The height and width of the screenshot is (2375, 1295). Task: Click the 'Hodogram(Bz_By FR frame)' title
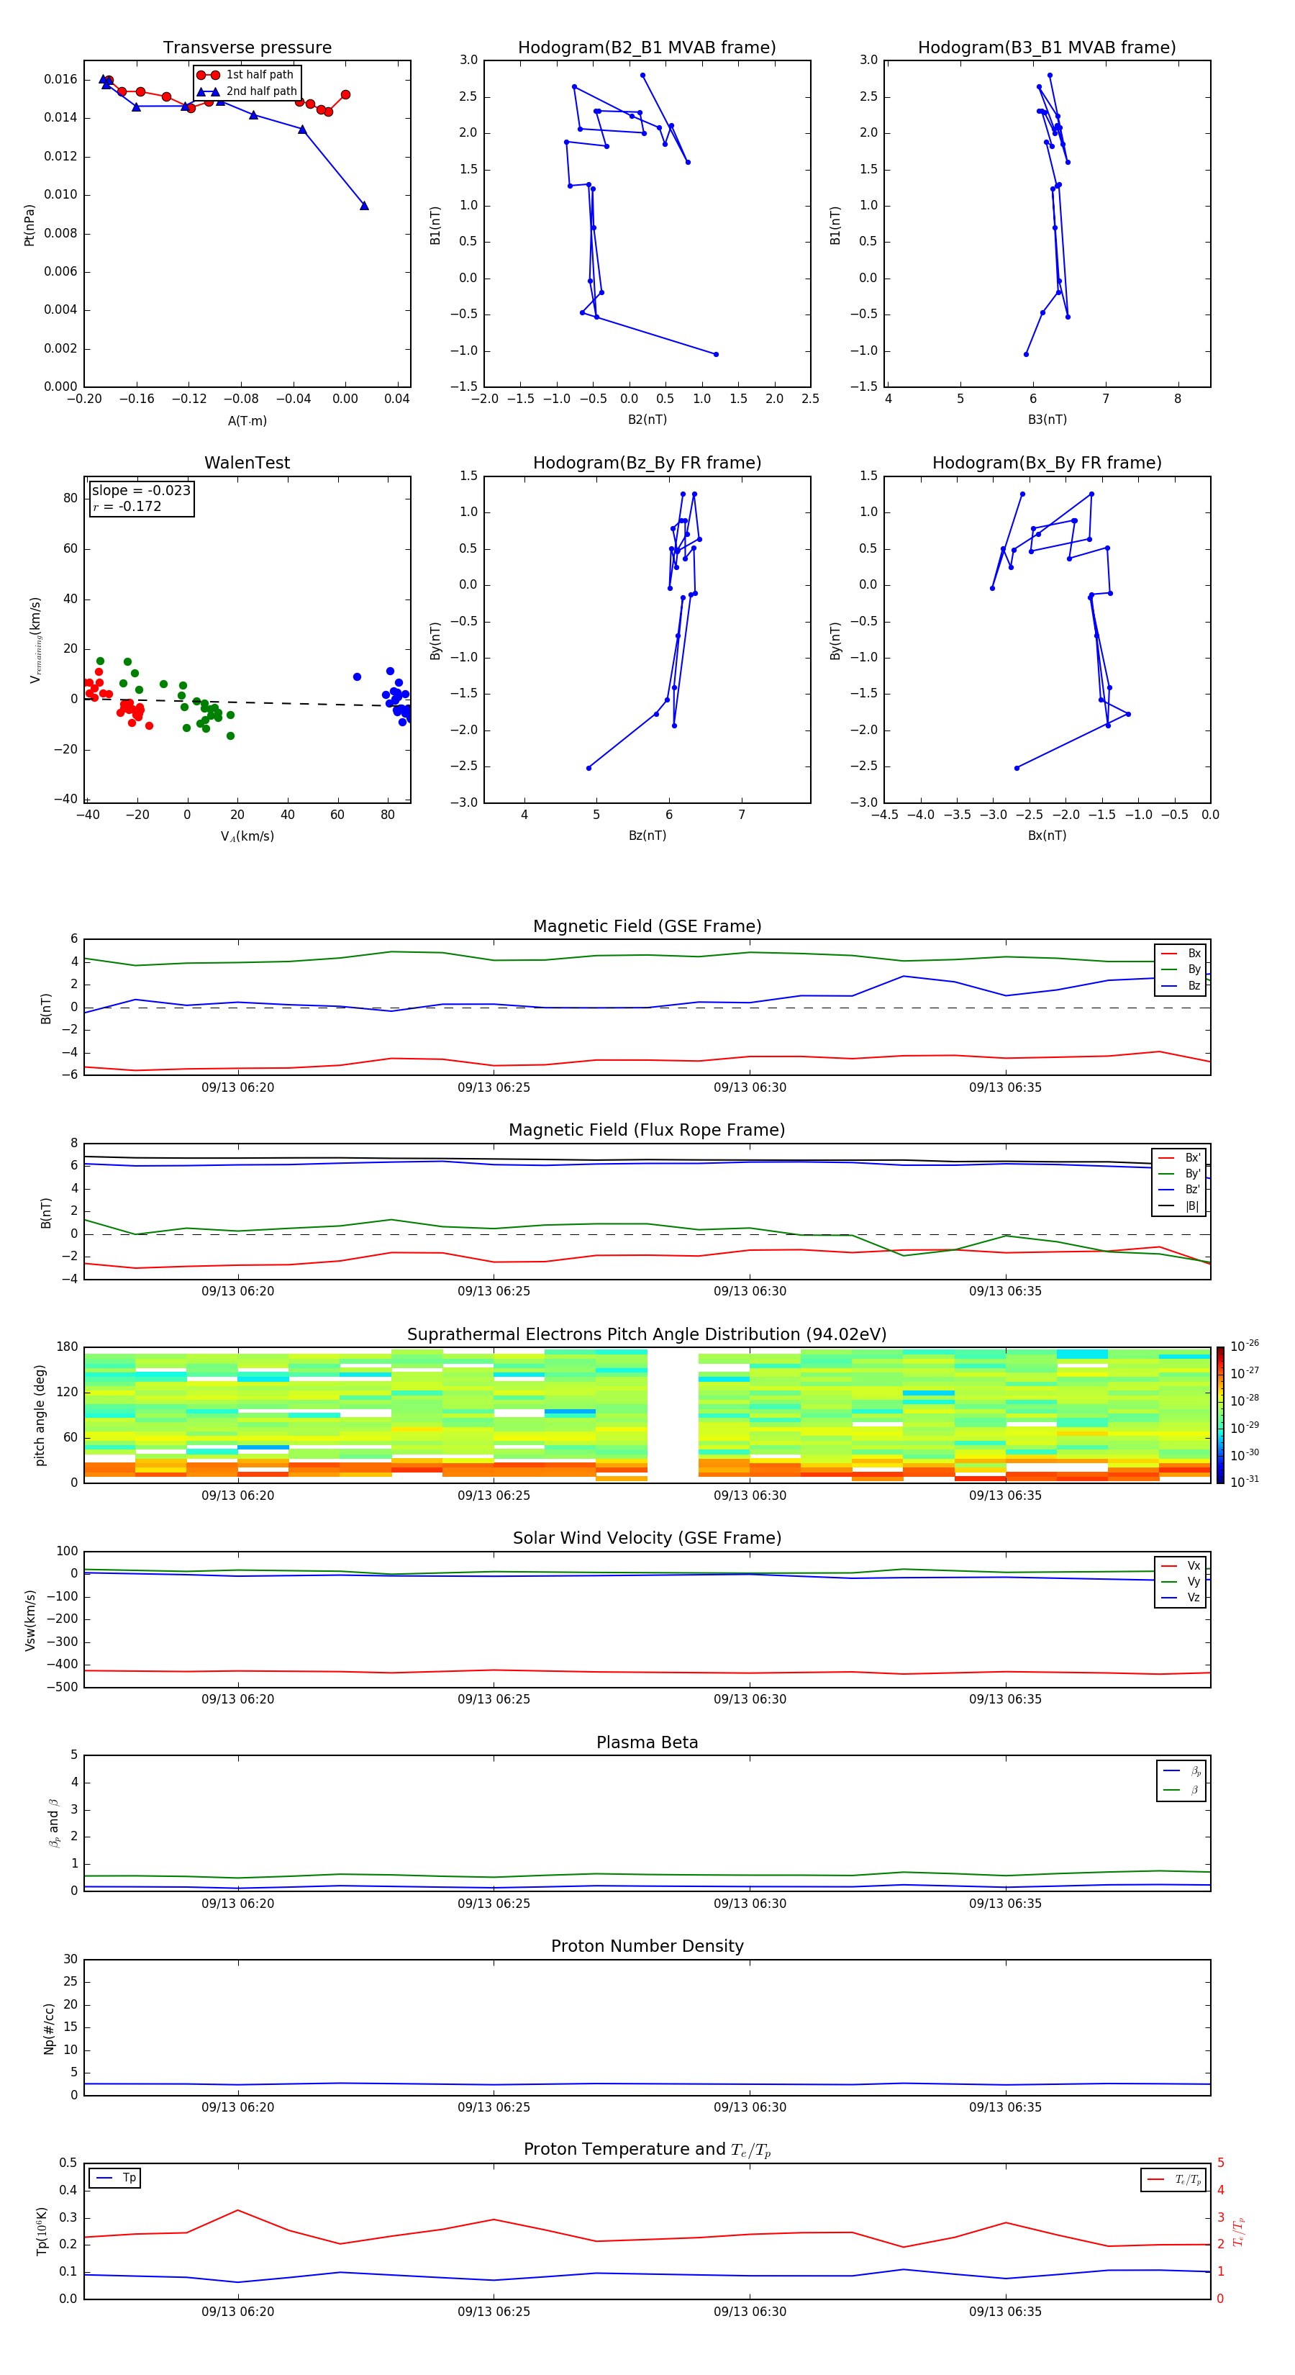pos(647,463)
